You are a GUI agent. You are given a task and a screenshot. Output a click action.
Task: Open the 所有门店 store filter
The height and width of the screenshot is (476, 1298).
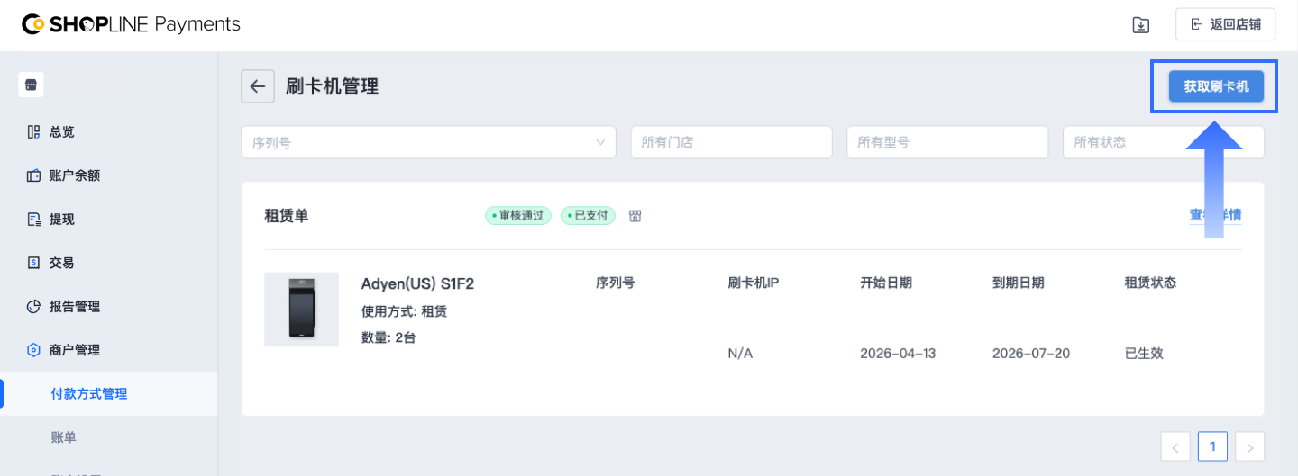tap(730, 142)
